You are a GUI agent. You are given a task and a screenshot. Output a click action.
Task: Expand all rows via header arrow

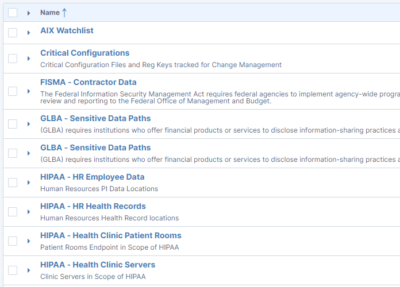[29, 13]
